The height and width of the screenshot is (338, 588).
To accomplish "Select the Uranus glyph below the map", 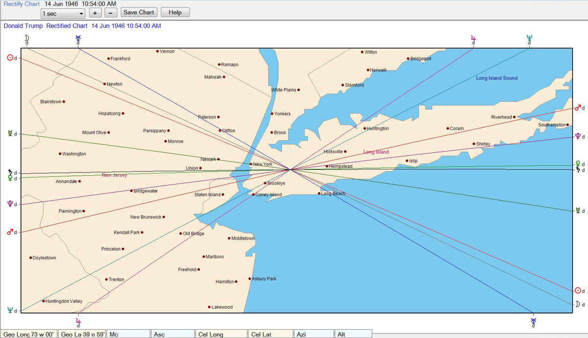I will click(533, 321).
